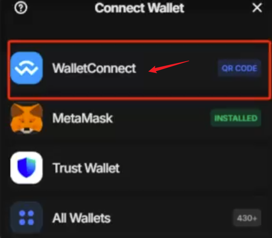
Task: Click the red highlighted border around WalletConnect
Action: tap(139, 41)
